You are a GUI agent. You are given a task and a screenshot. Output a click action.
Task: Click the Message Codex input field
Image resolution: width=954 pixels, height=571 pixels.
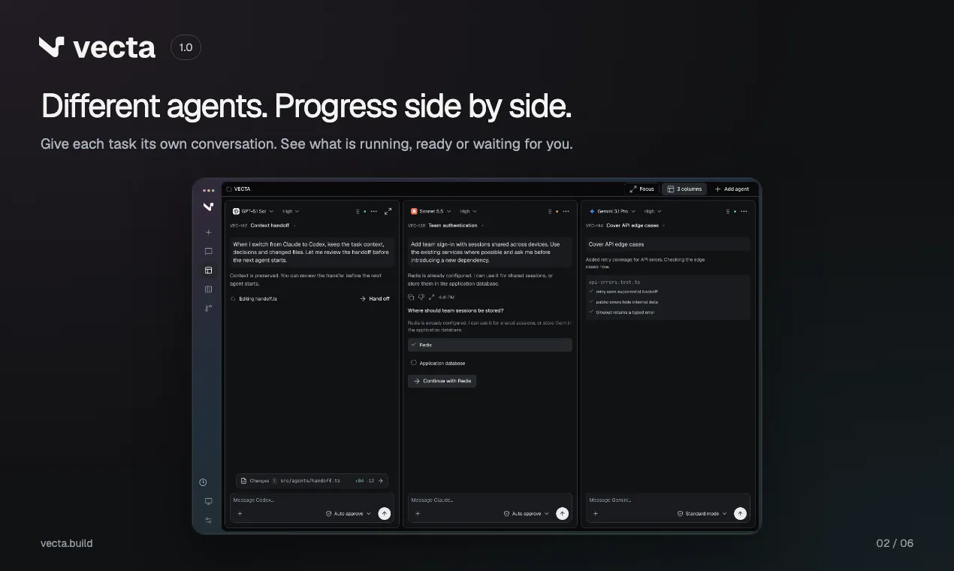[x=312, y=500]
